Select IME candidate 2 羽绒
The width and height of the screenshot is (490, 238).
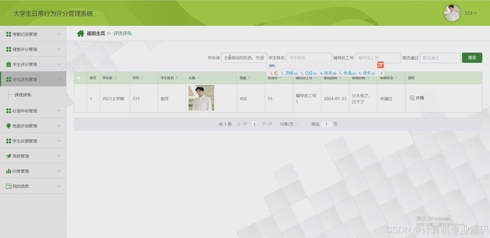point(289,73)
